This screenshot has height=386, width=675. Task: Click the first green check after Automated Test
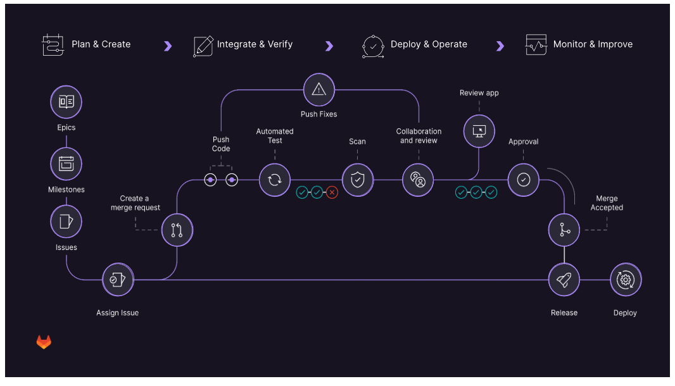[x=302, y=192]
